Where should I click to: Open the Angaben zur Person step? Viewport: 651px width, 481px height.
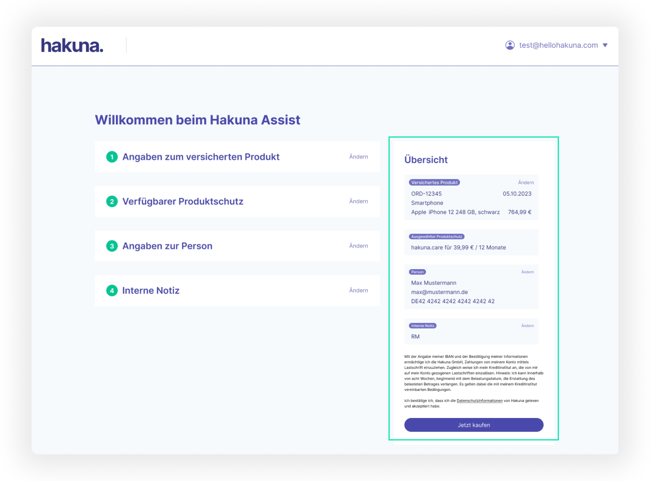[x=167, y=246]
